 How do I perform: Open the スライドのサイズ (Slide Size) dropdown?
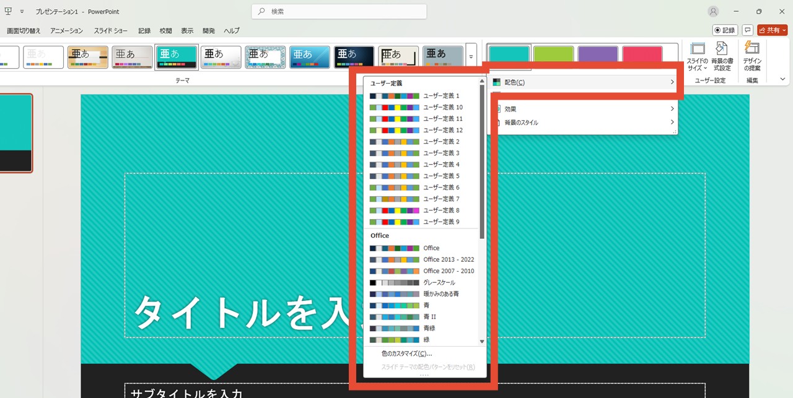698,57
